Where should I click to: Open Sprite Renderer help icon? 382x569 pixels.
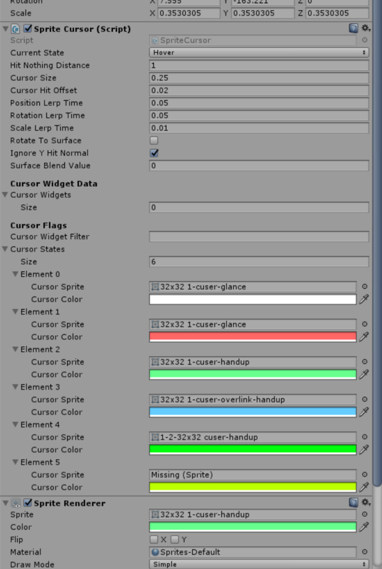[x=353, y=502]
